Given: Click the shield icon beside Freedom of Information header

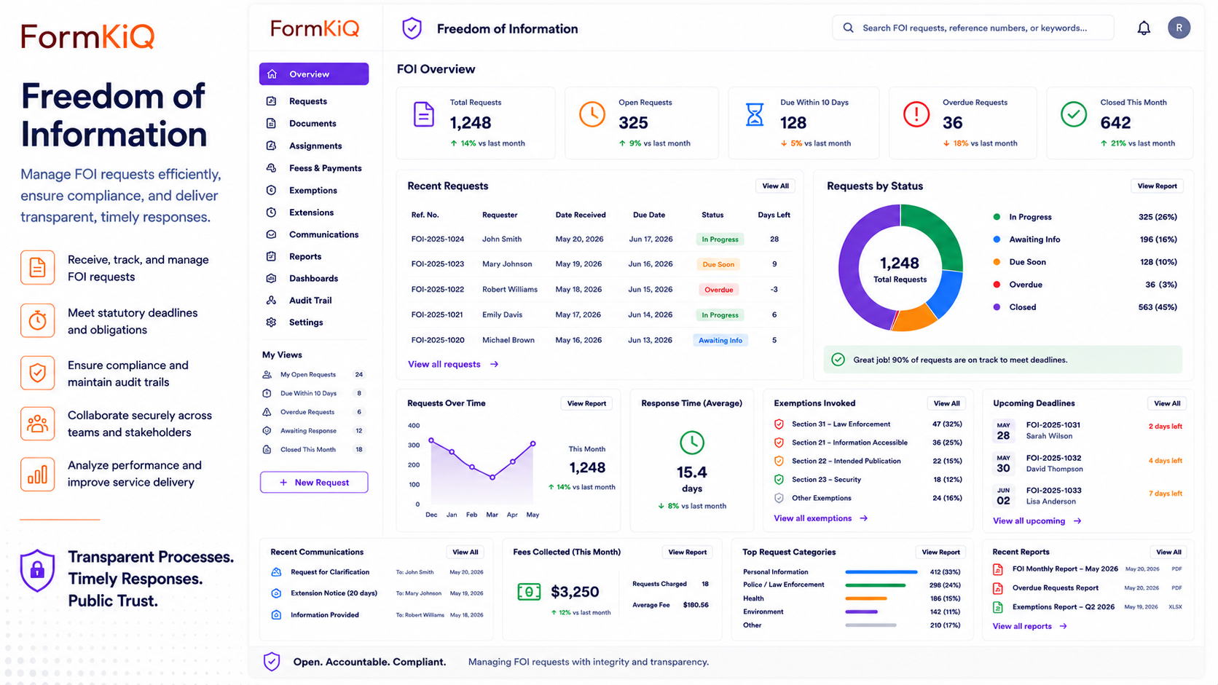Looking at the screenshot, I should tap(412, 28).
